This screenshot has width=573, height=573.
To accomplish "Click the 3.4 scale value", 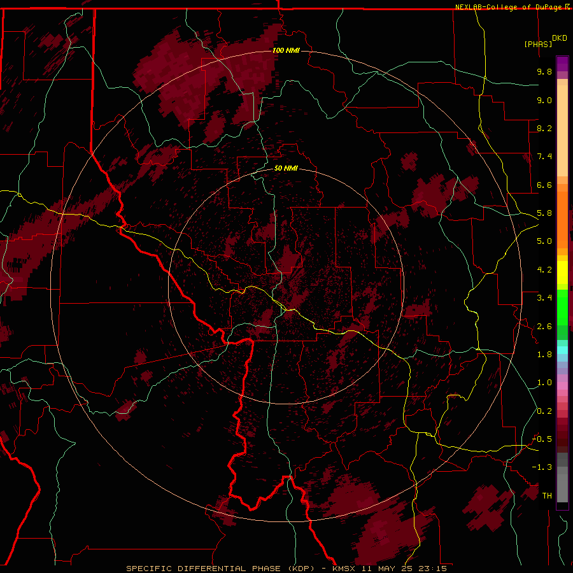I will click(544, 298).
